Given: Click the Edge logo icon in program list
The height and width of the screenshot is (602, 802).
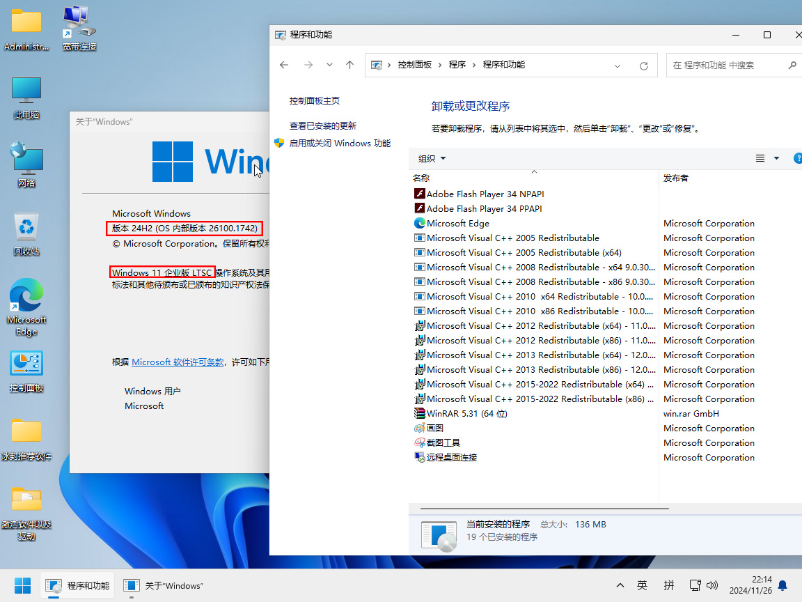Looking at the screenshot, I should click(419, 223).
